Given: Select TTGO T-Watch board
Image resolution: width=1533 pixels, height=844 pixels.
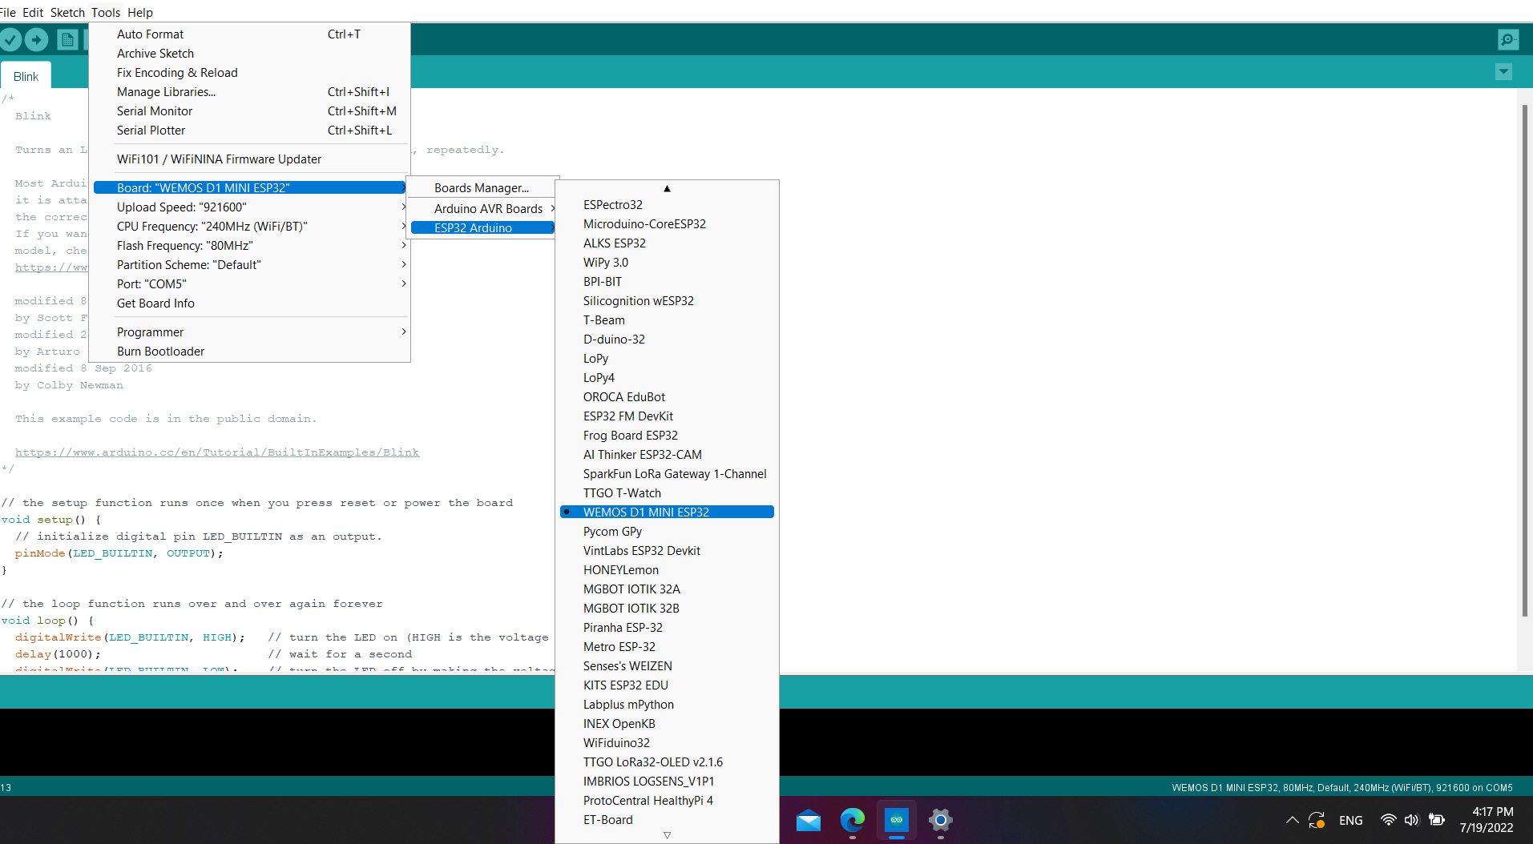Looking at the screenshot, I should [x=667, y=493].
